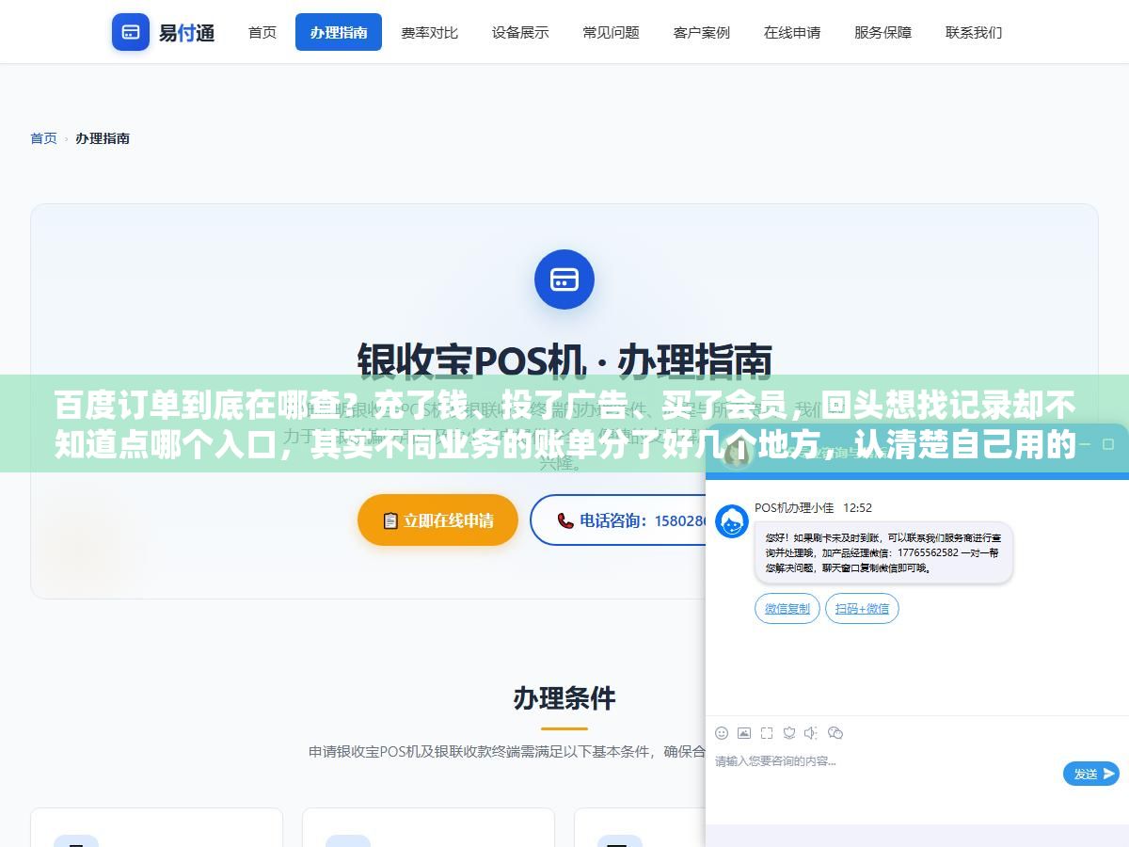This screenshot has height=847, width=1129.
Task: Click the 办理指南 breadcrumb text
Action: point(103,138)
